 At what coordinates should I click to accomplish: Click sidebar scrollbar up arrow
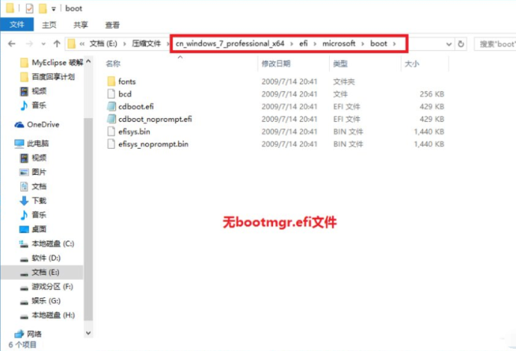point(88,61)
